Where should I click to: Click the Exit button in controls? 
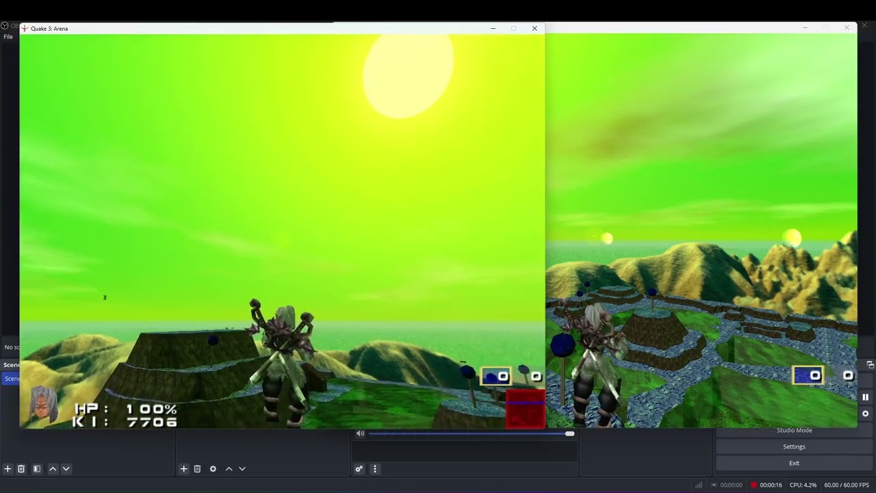[794, 463]
